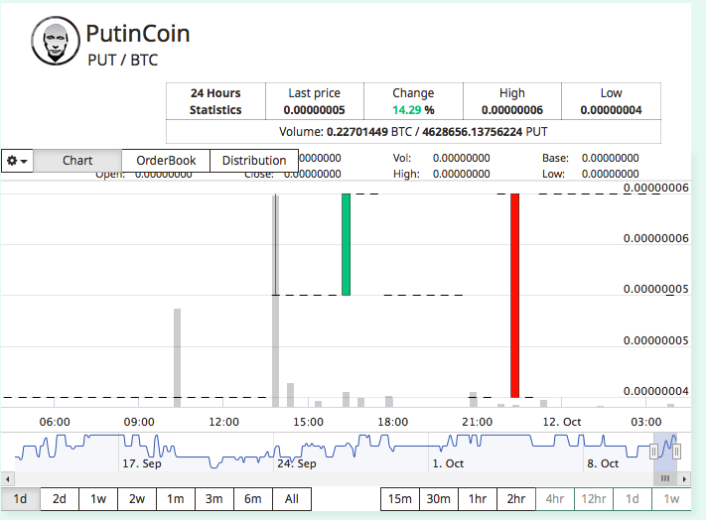This screenshot has width=706, height=520.
Task: Open the OrderBook tab
Action: point(166,161)
